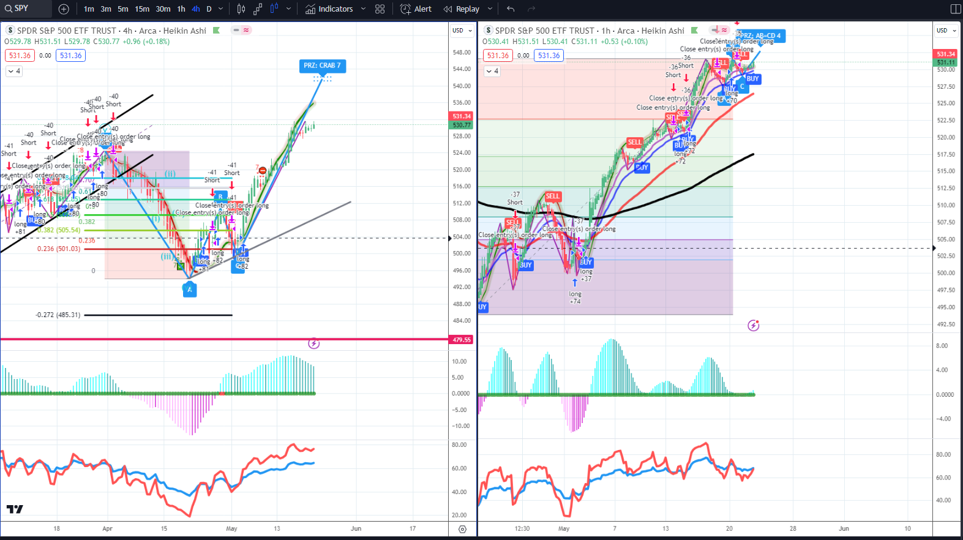The image size is (963, 540).
Task: Click the 1h chart red 531.34 price tag
Action: click(945, 54)
